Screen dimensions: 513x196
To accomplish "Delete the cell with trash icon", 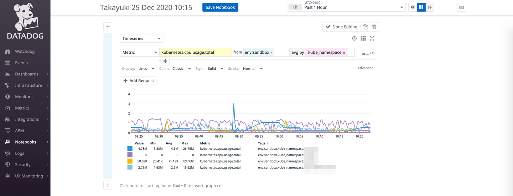I will click(x=374, y=27).
